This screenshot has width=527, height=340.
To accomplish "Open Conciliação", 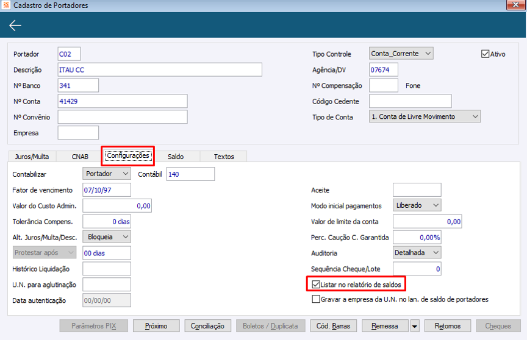I will pos(207,326).
